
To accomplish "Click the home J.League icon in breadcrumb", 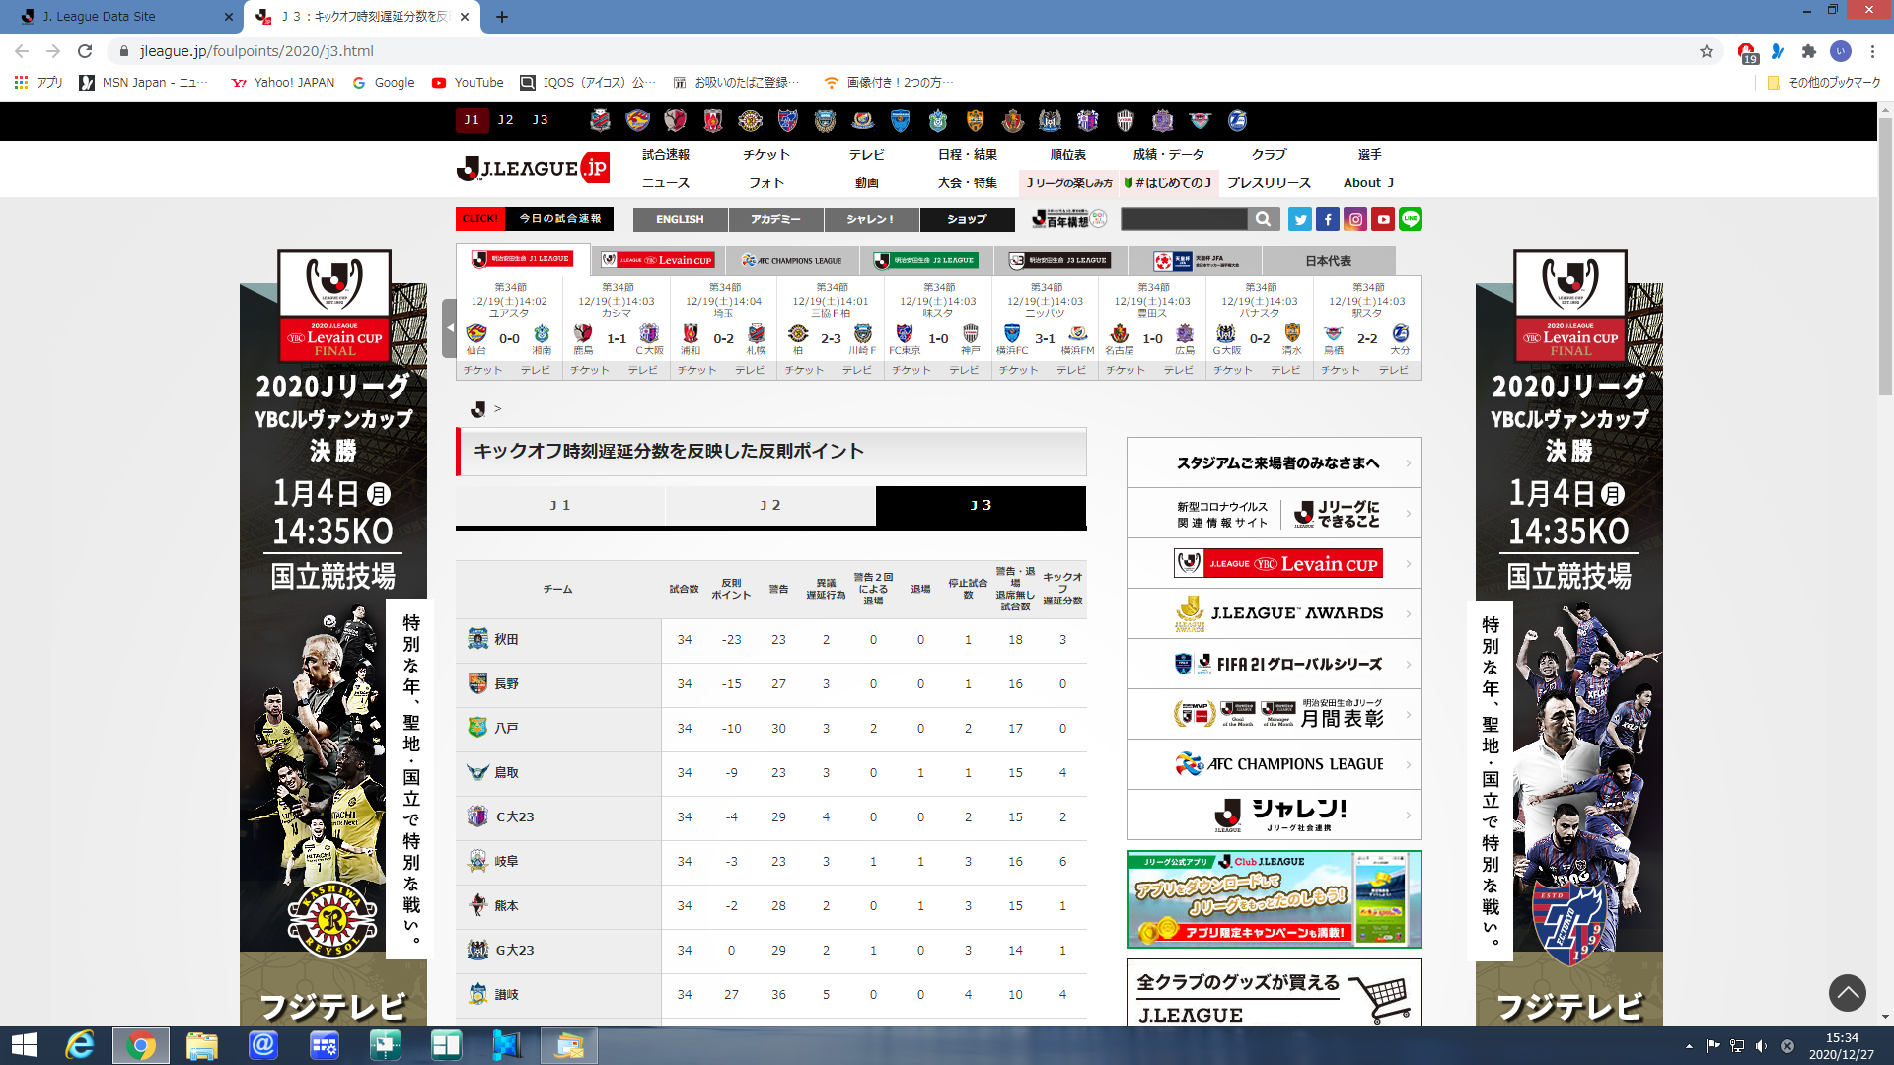I will pos(478,408).
